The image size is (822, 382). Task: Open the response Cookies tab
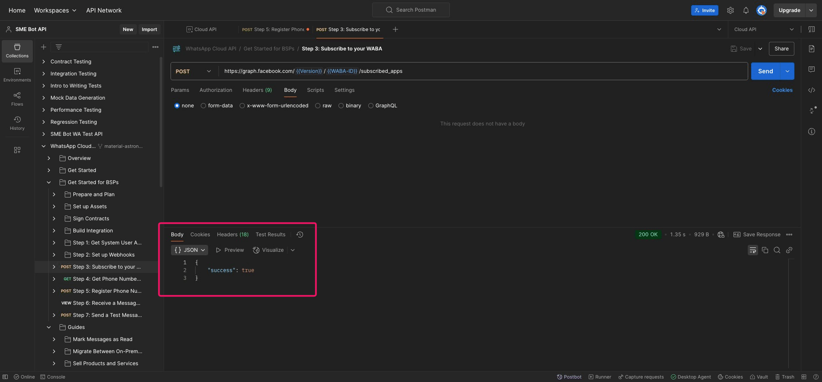tap(200, 235)
